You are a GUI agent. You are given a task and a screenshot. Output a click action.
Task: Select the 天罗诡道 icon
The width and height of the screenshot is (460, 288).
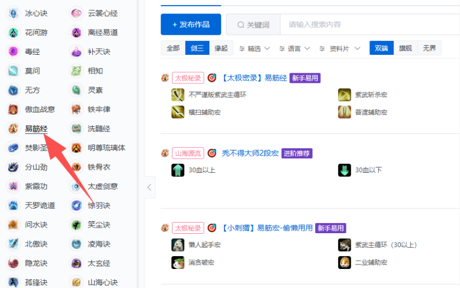click(13, 205)
